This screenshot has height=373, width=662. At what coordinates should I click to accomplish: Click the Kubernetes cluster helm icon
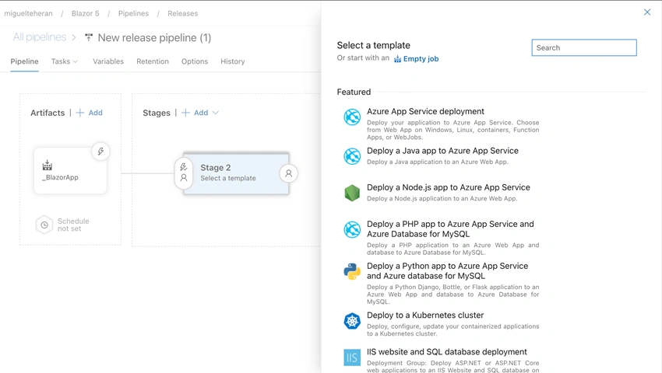click(x=352, y=321)
